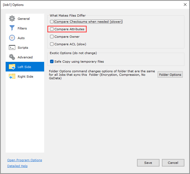The height and width of the screenshot is (174, 190).
Task: Close the Job1 Options window
Action: click(x=185, y=5)
